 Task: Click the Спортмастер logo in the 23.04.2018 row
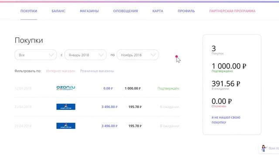[x=66, y=126]
